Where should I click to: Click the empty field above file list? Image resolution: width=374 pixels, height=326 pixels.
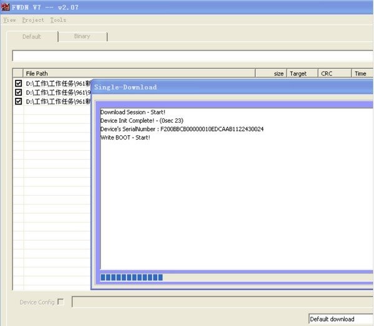193,56
